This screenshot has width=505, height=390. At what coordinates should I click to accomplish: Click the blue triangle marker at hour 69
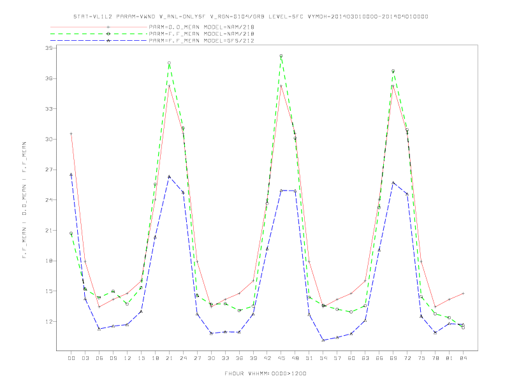pos(393,183)
